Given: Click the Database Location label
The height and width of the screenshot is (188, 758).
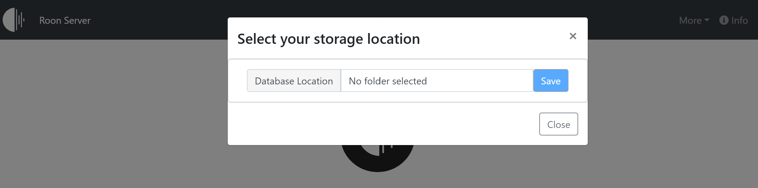Looking at the screenshot, I should (x=294, y=80).
